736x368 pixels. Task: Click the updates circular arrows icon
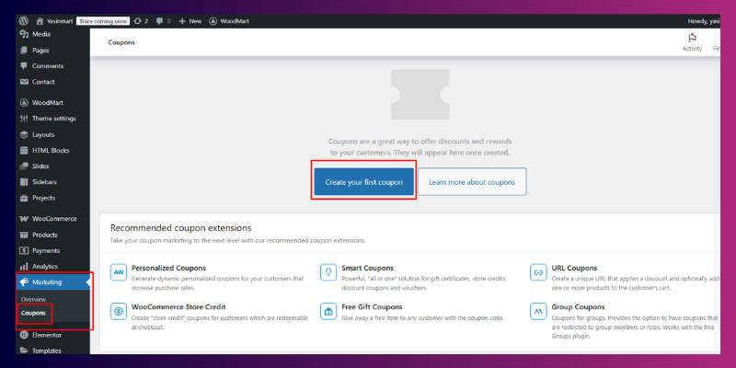137,21
